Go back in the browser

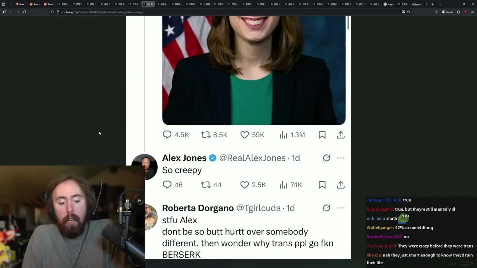click(x=11, y=12)
